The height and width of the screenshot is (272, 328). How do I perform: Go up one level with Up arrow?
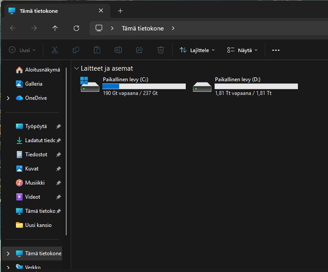pyautogui.click(x=55, y=28)
